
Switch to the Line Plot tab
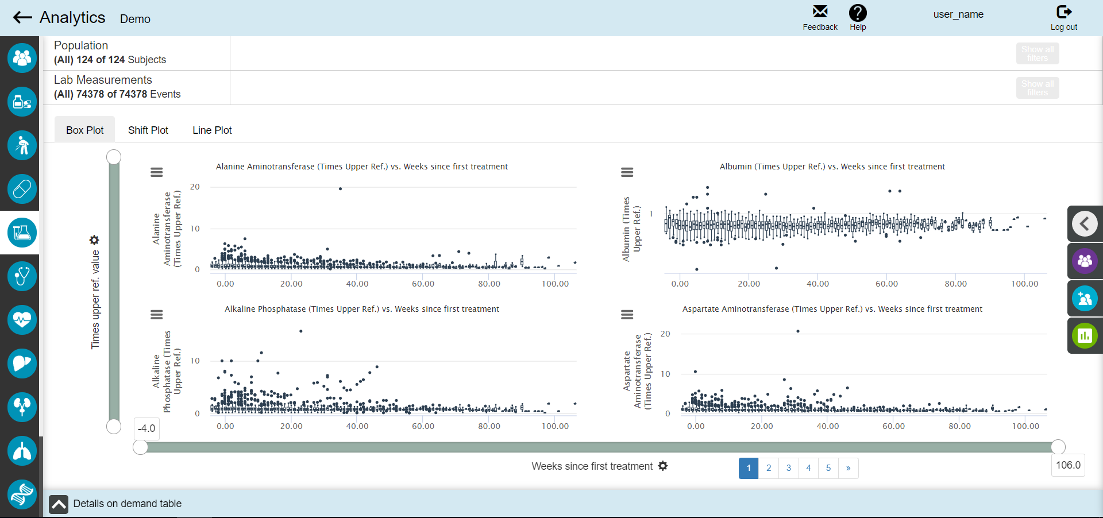coord(212,130)
